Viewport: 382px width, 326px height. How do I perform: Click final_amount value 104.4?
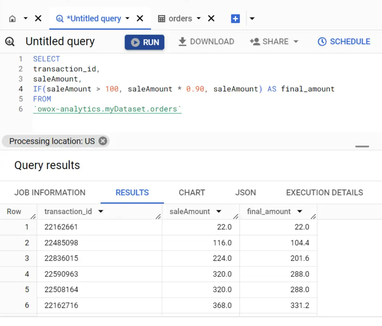coord(300,243)
